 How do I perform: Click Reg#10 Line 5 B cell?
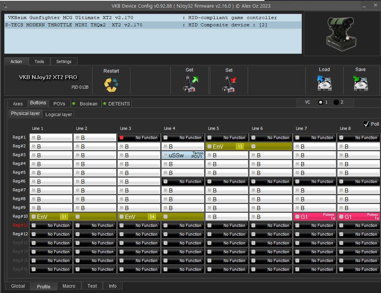point(227,217)
